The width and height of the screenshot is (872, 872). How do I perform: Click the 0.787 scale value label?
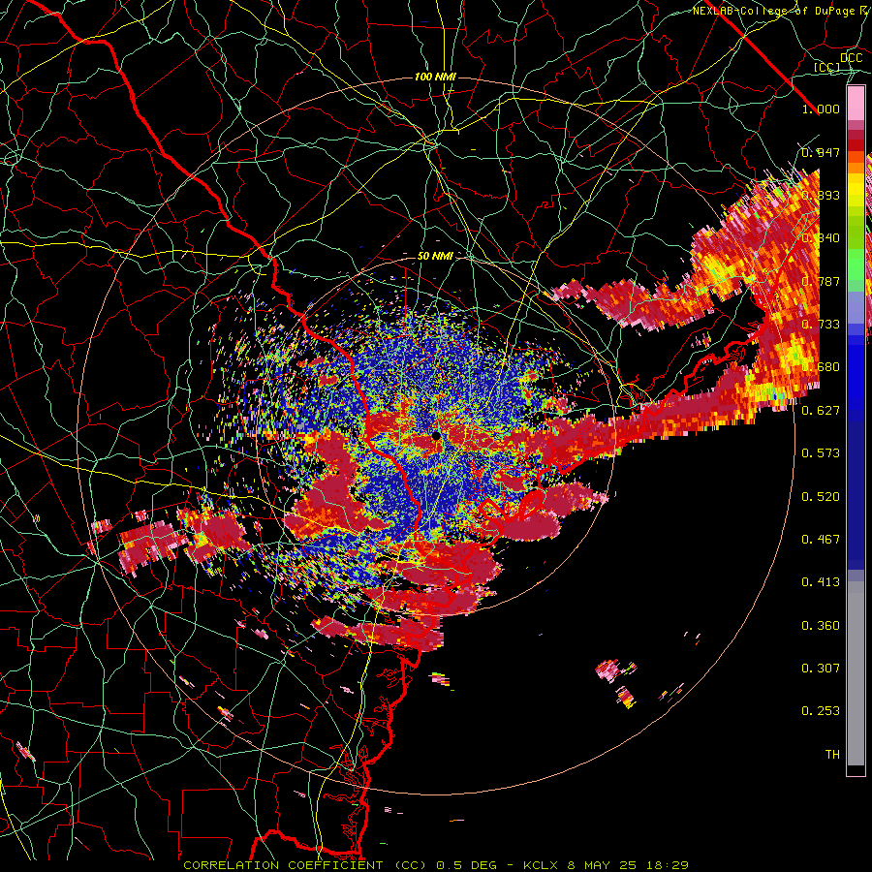pos(821,281)
